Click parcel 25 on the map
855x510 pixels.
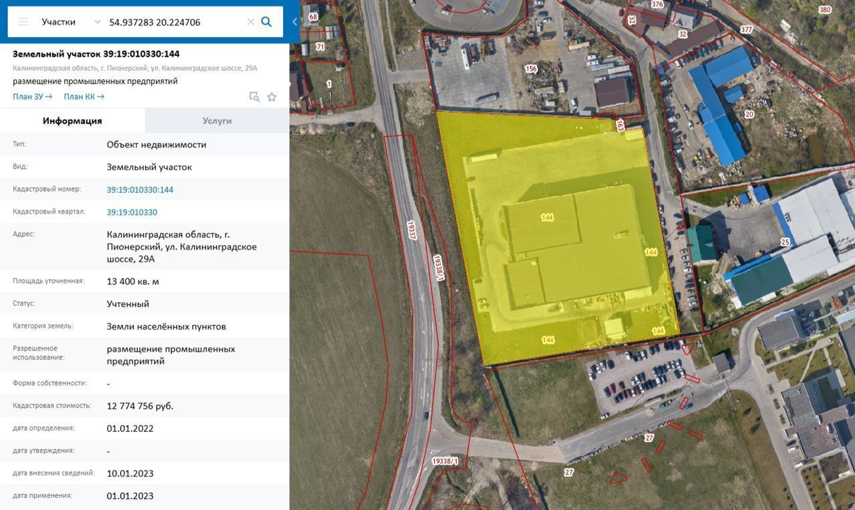[x=785, y=242]
